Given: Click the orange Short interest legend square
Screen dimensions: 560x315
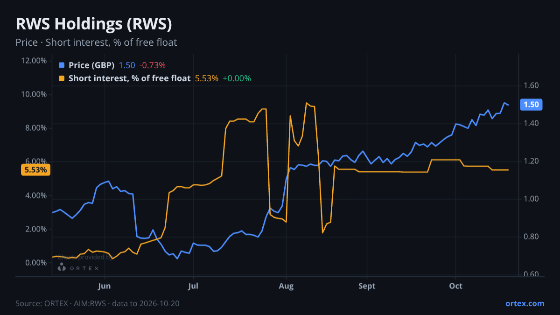Looking at the screenshot, I should click(62, 78).
